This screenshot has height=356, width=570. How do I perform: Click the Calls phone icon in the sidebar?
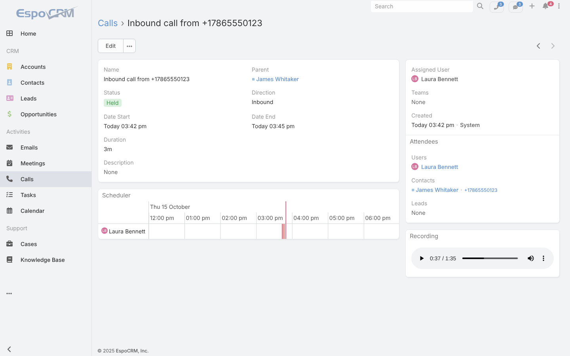[x=9, y=179]
